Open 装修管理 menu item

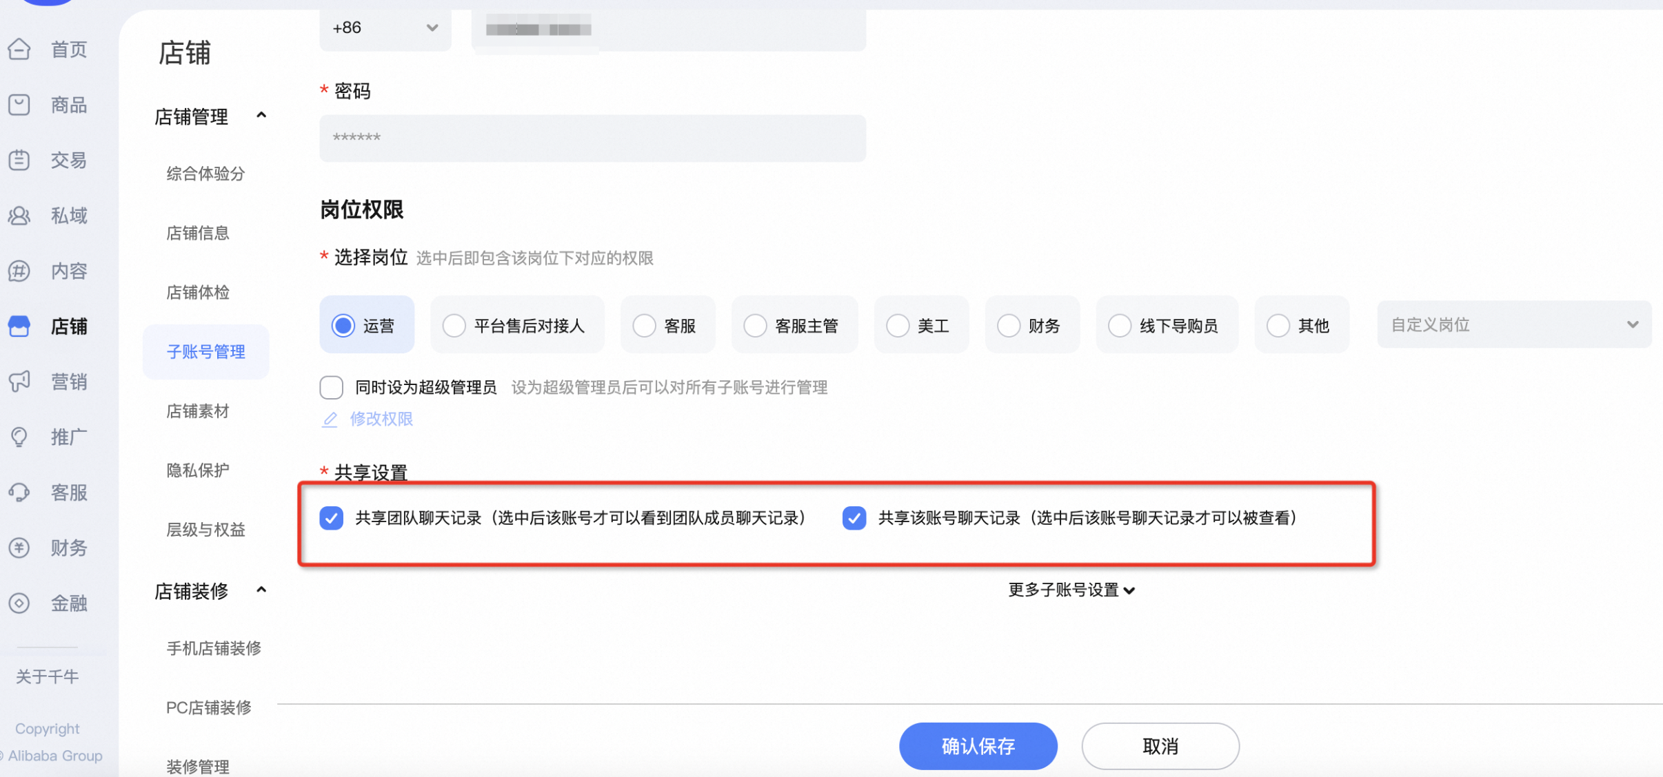198,766
